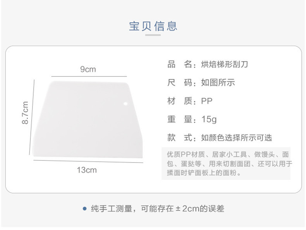Click the product name 烘焙梯形刮刀
This screenshot has height=230, width=306.
pyautogui.click(x=224, y=64)
